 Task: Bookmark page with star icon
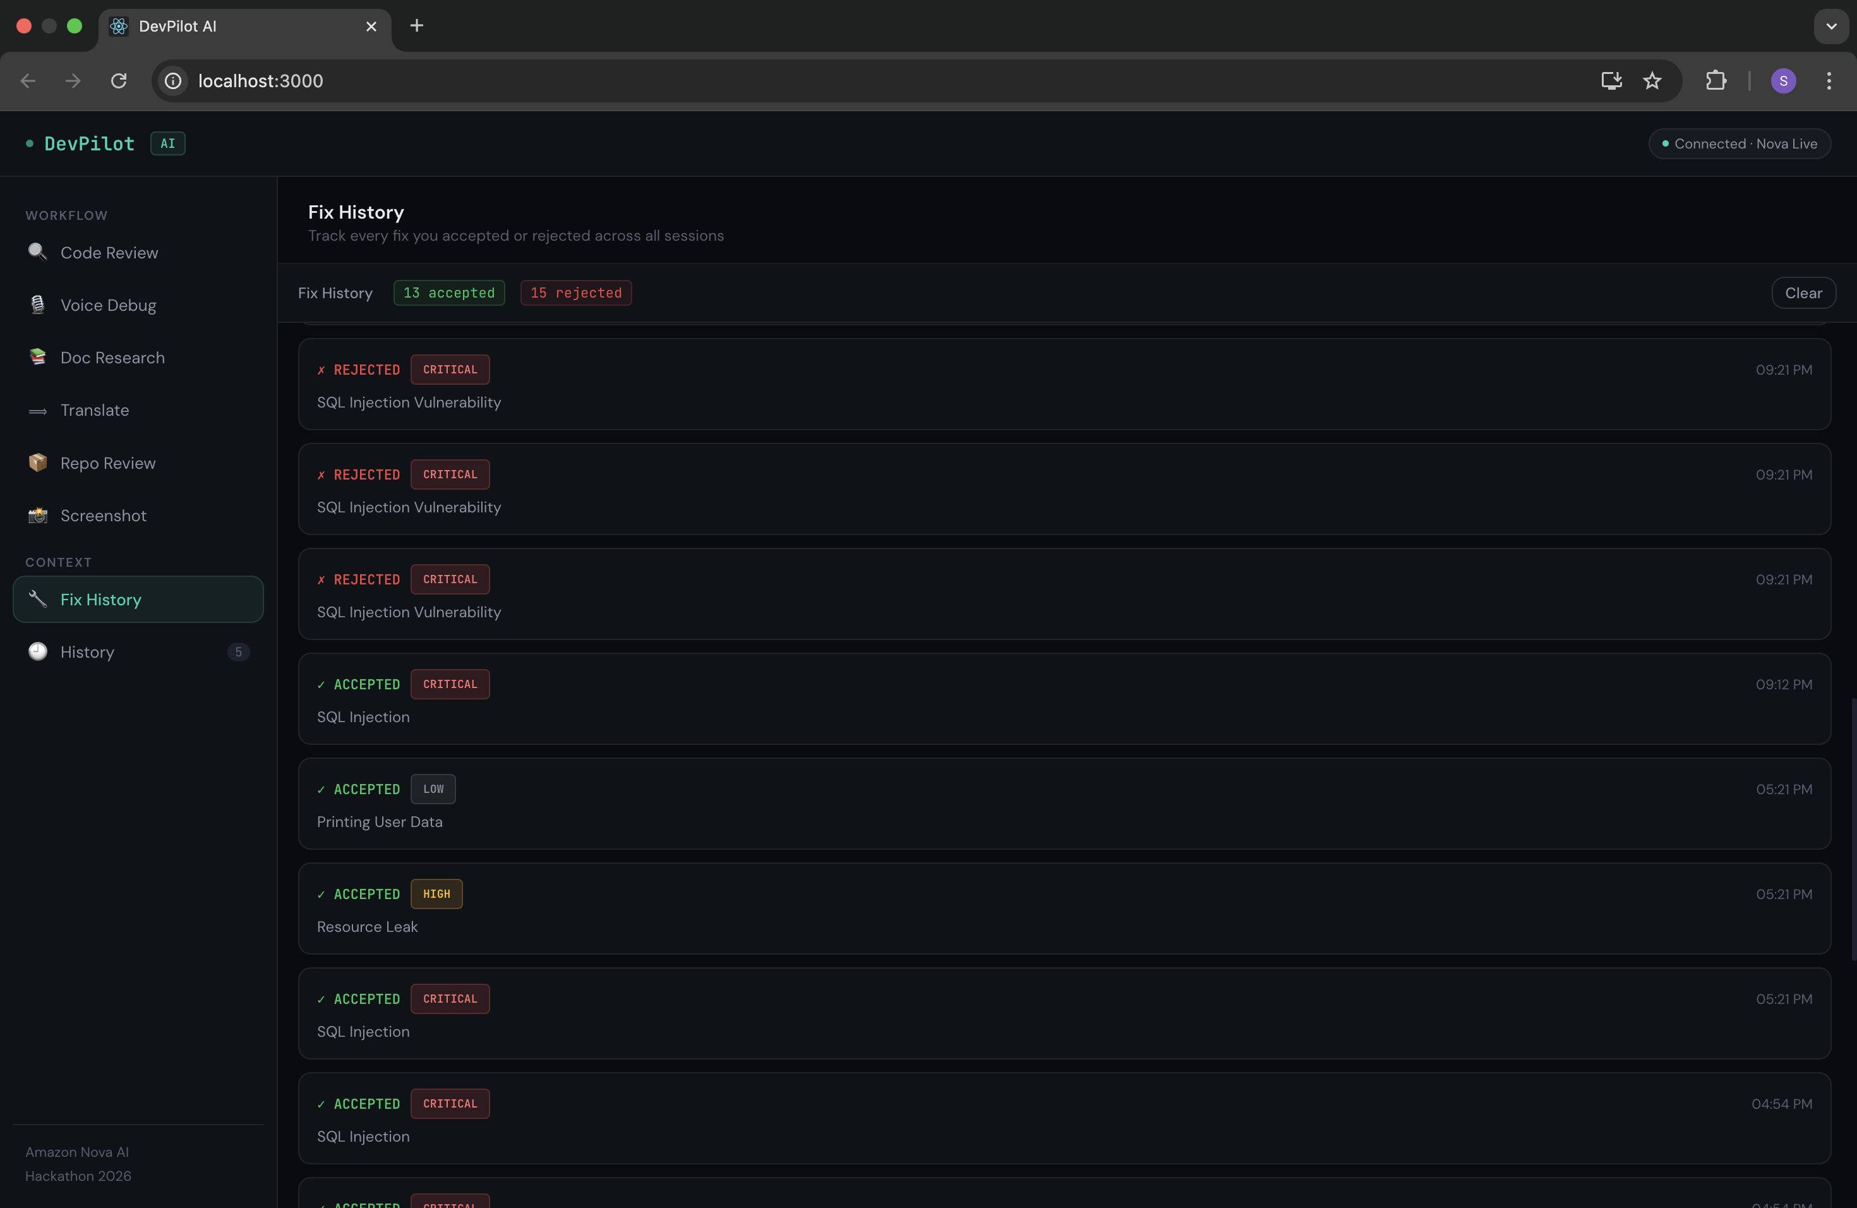[x=1652, y=80]
